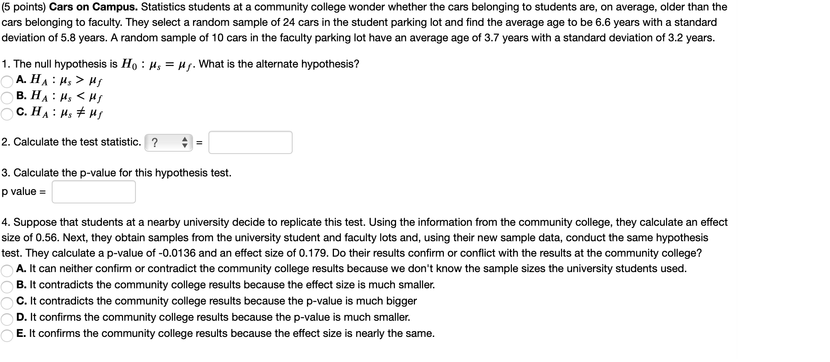Select option E about nearly same effect size

tap(7, 333)
